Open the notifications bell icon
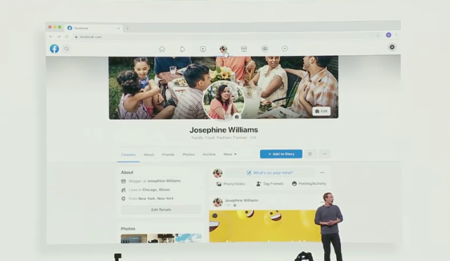The width and height of the screenshot is (450, 261). pyautogui.click(x=183, y=49)
